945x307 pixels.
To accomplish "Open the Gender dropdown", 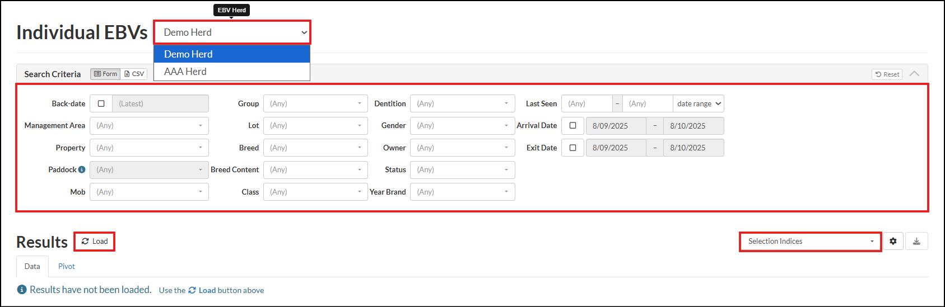I will pyautogui.click(x=462, y=126).
